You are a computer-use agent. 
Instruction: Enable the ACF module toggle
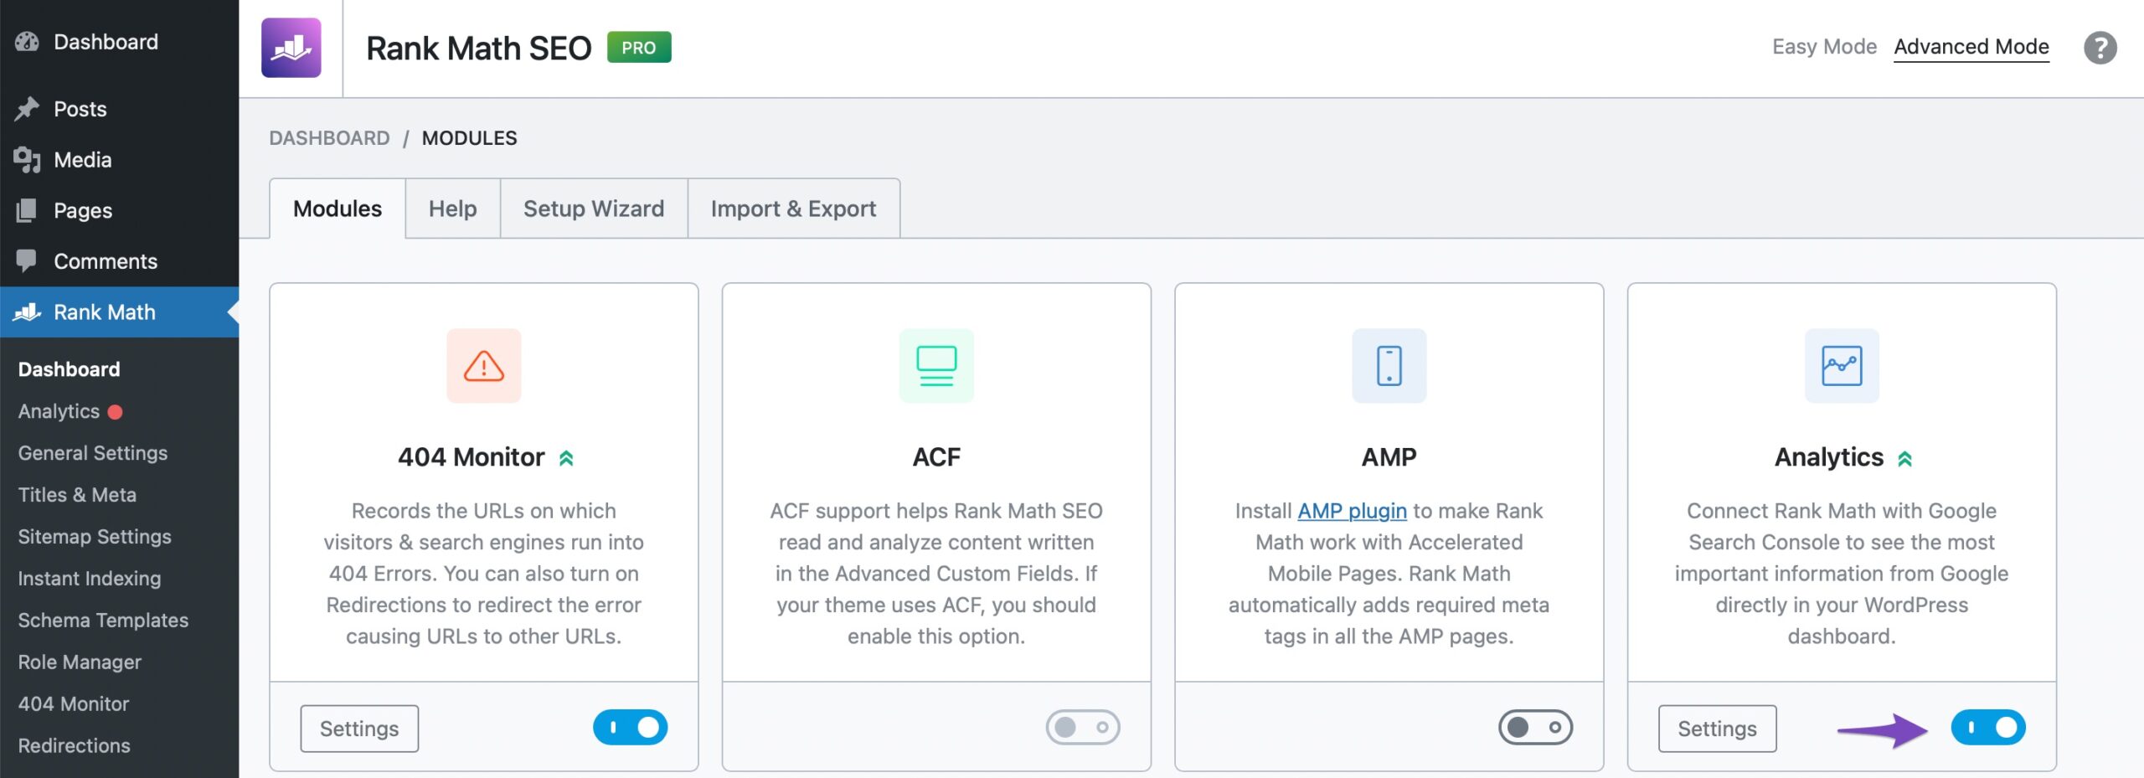1082,727
